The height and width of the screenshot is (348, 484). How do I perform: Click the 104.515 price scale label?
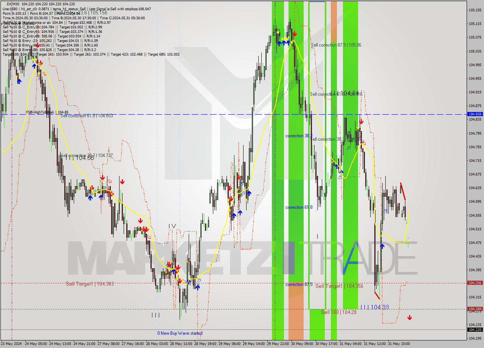click(475, 229)
